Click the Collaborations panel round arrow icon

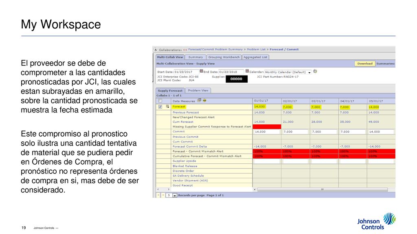(156, 50)
